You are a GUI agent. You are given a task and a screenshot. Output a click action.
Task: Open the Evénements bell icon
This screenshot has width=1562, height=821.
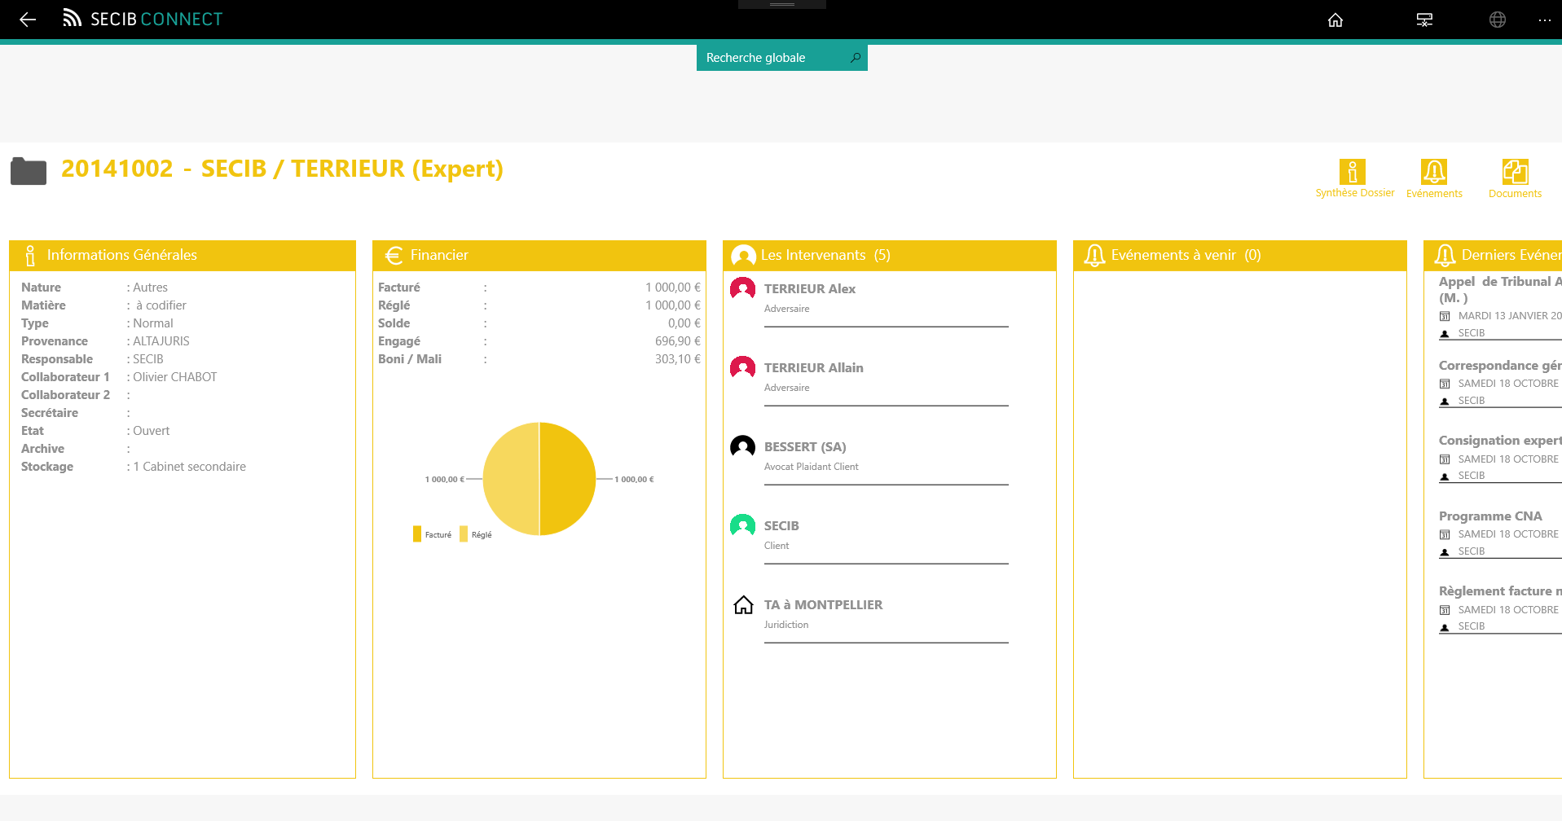point(1434,172)
